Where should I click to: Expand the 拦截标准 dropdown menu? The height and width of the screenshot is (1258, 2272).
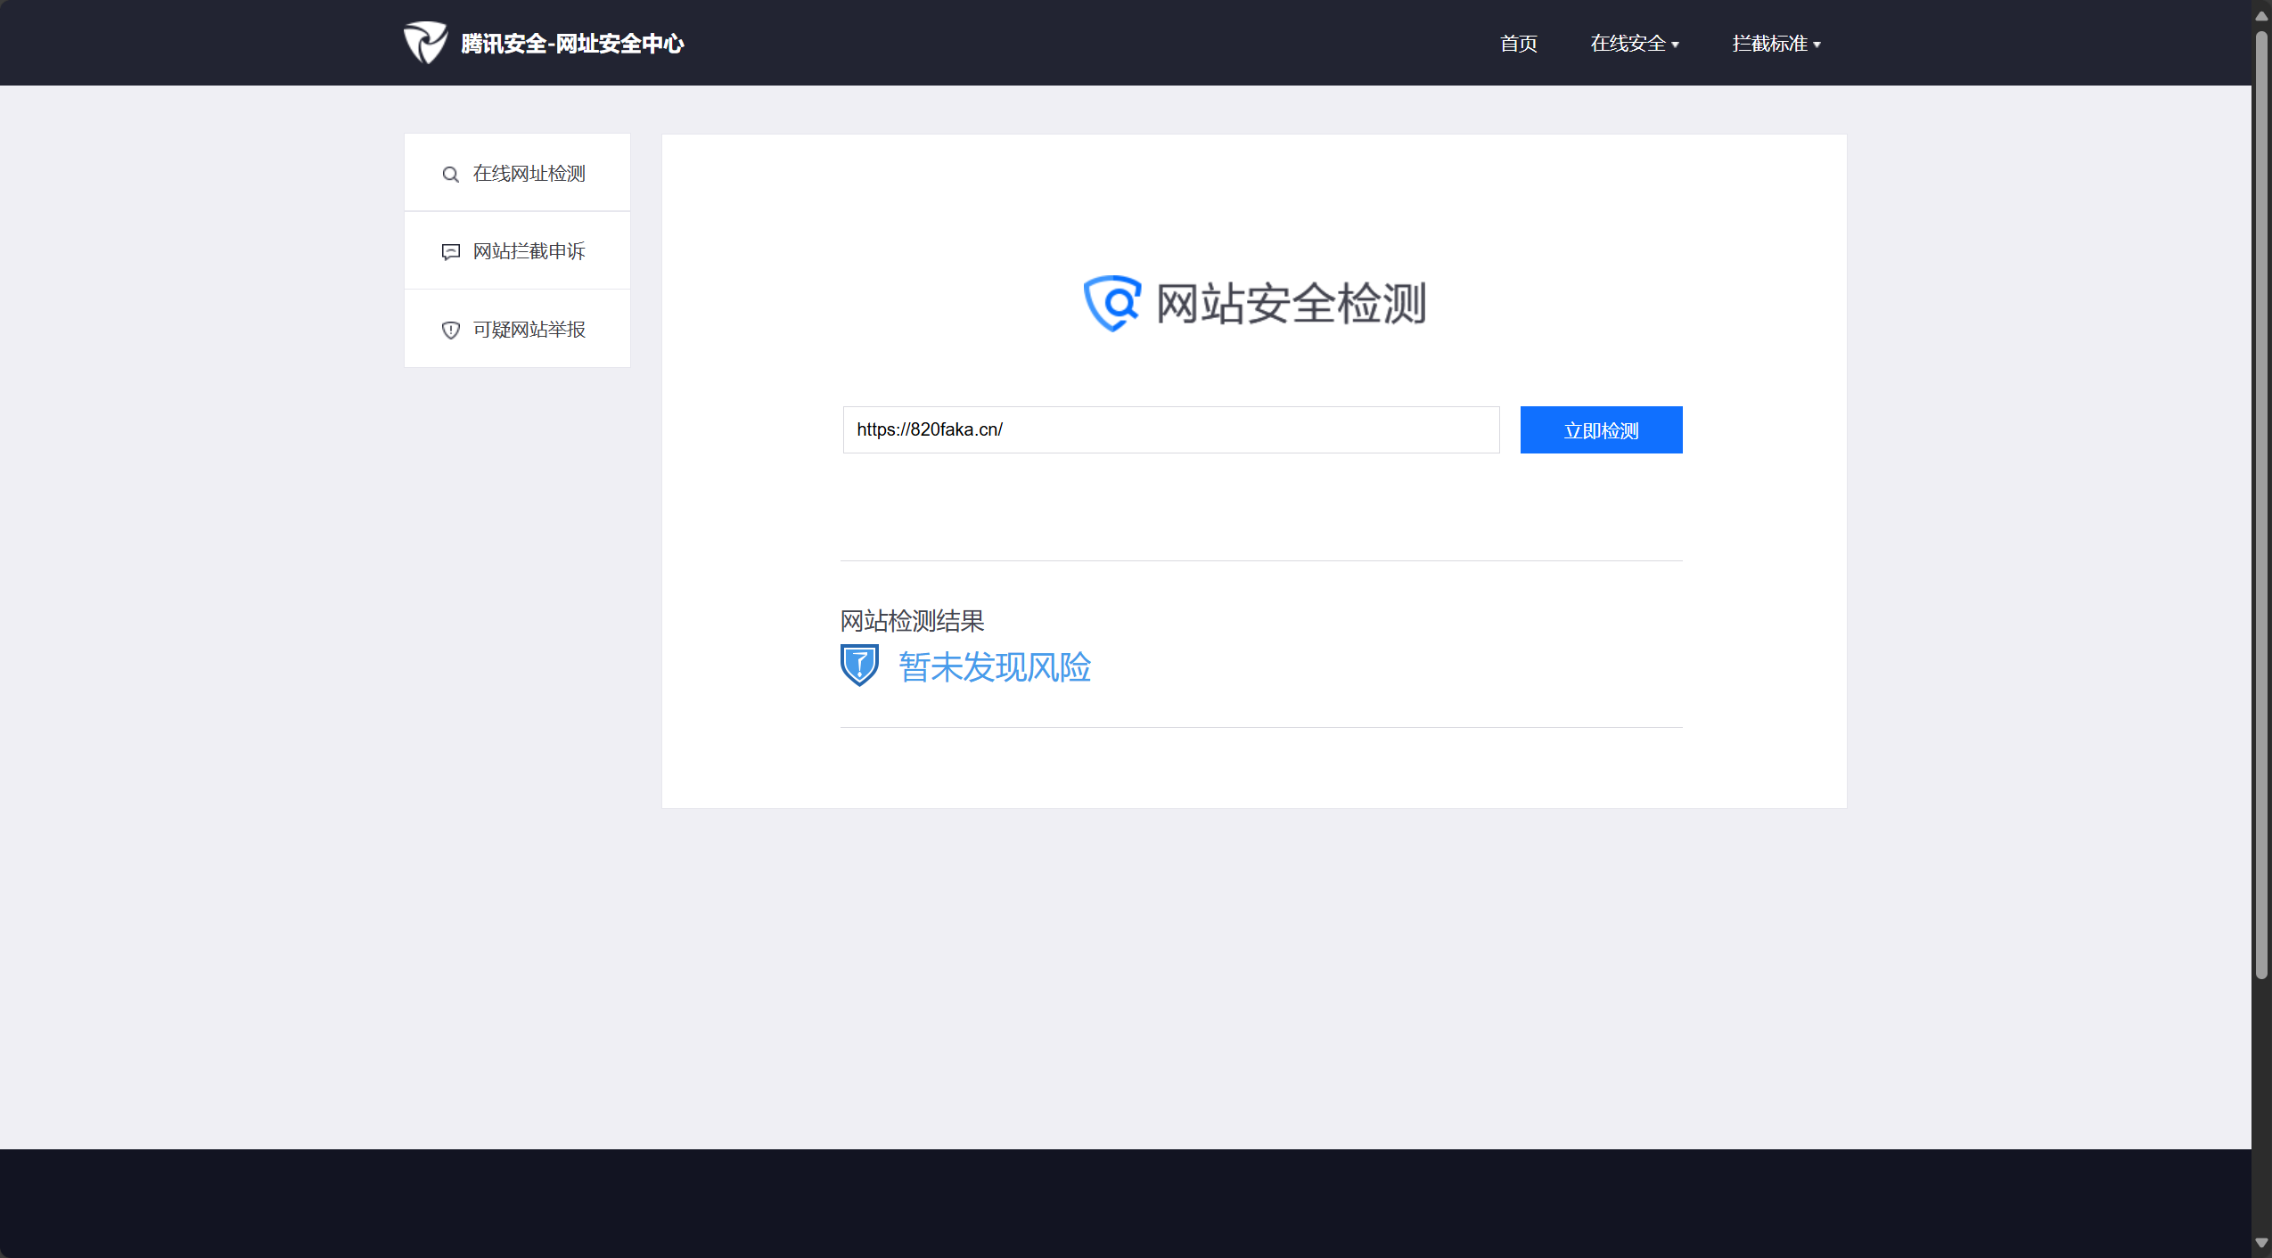(x=1769, y=44)
